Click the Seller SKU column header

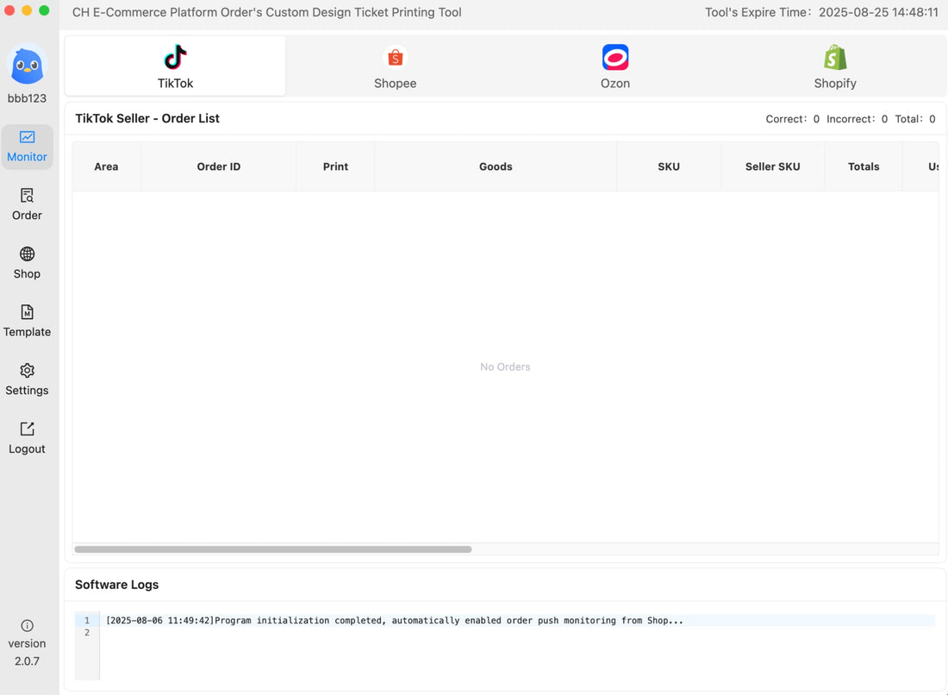point(772,166)
